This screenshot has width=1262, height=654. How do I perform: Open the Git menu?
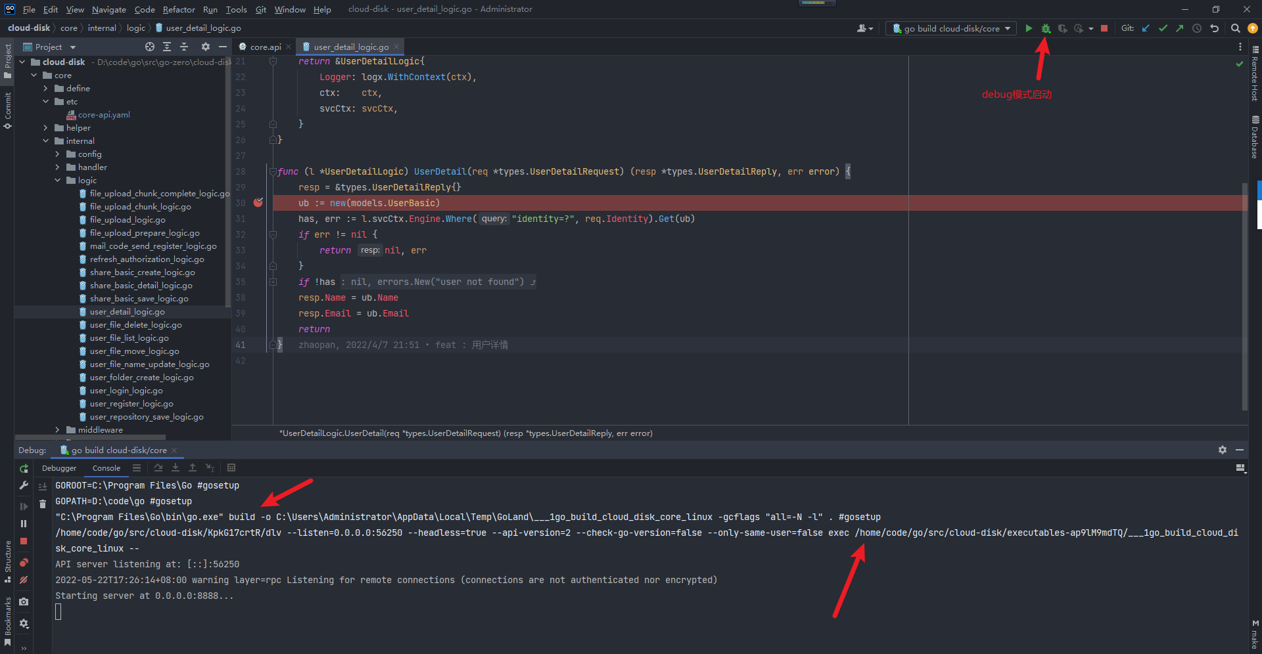tap(261, 9)
